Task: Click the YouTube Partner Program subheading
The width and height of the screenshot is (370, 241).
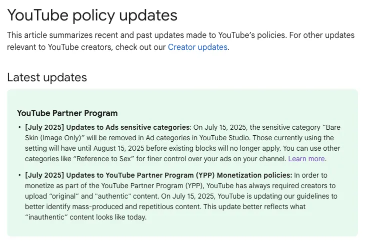Action: (x=67, y=113)
